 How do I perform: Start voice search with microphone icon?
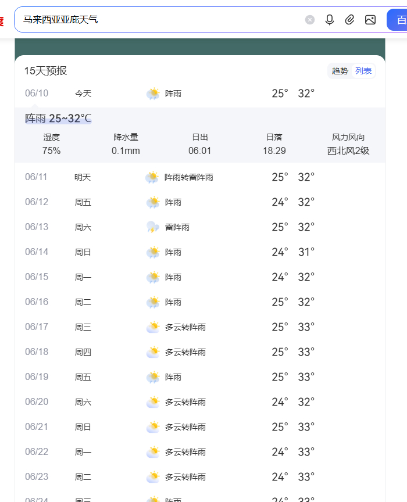[330, 20]
